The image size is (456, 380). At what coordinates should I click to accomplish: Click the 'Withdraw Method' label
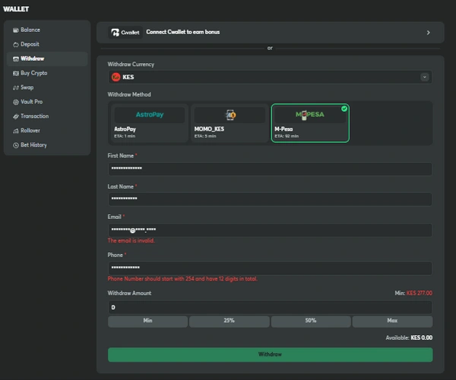point(129,94)
